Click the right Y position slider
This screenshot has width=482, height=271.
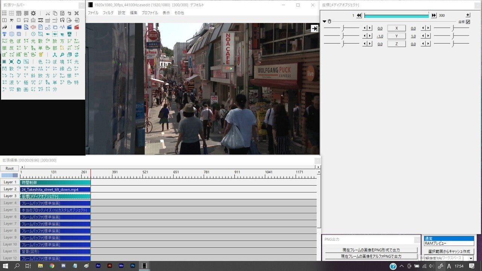(x=451, y=36)
